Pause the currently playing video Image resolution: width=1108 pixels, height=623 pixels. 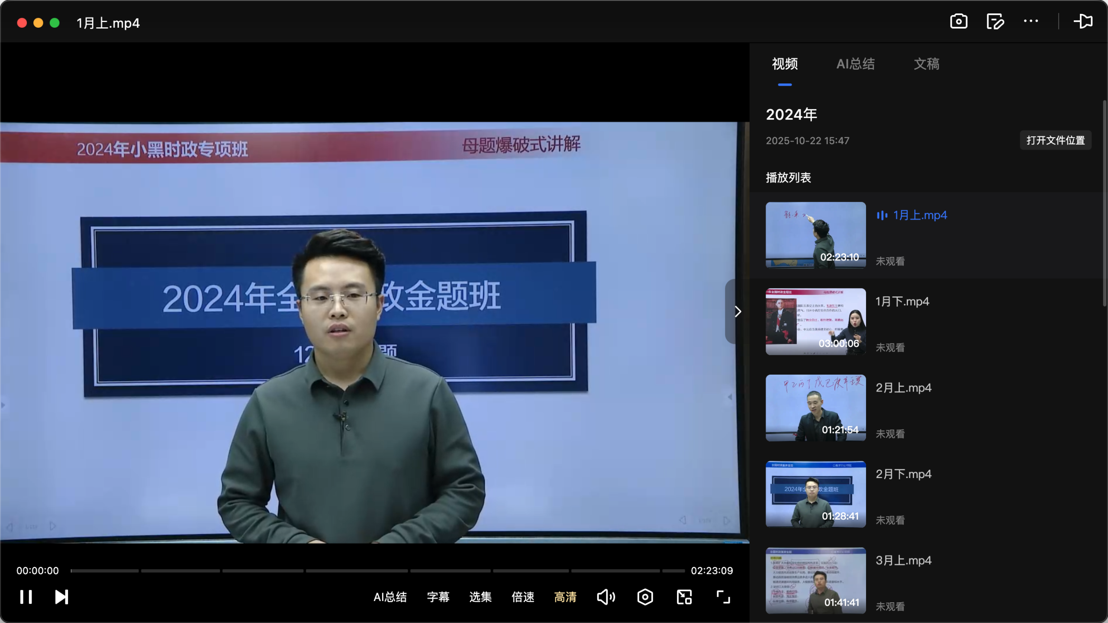click(x=26, y=597)
